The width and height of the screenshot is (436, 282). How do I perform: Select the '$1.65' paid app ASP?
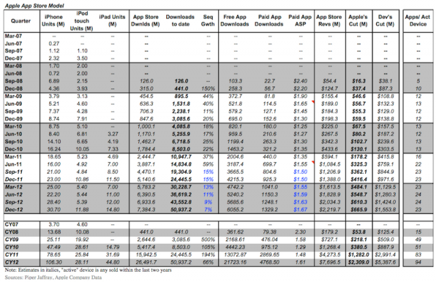(300, 104)
